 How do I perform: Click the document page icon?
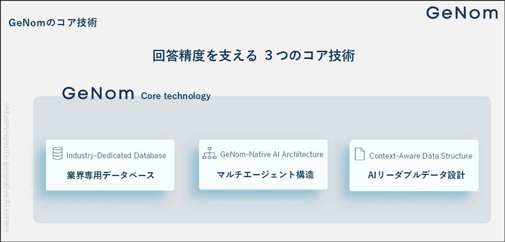tap(359, 154)
